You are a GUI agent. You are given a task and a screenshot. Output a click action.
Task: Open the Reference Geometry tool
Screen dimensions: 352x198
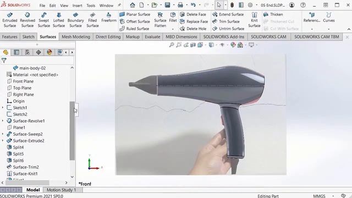click(312, 18)
